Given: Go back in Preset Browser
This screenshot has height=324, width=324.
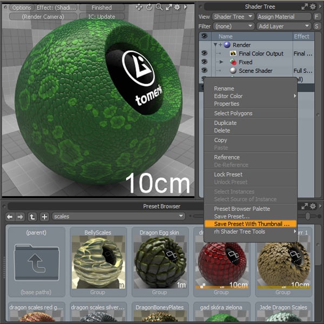Looking at the screenshot, I should point(10,217).
